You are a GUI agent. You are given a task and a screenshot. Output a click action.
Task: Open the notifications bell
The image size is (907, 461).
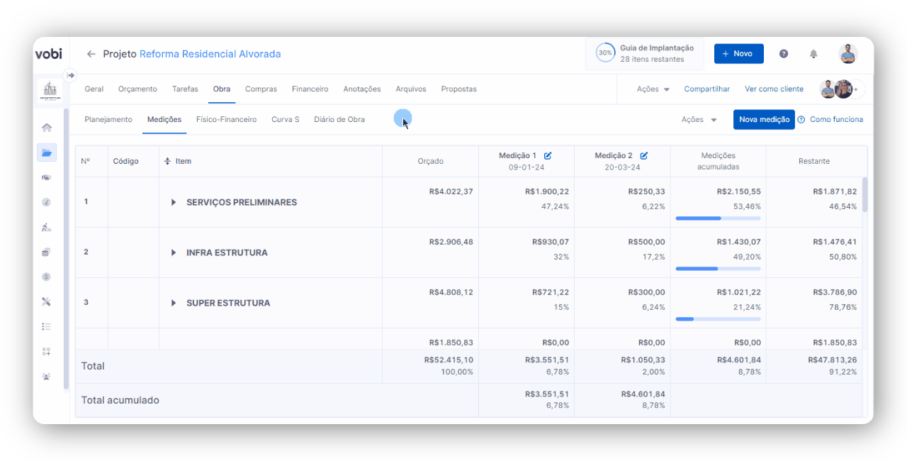click(813, 54)
